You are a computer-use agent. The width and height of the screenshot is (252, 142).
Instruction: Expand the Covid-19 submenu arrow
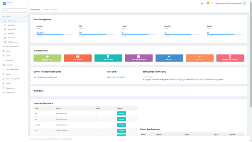click(25, 65)
